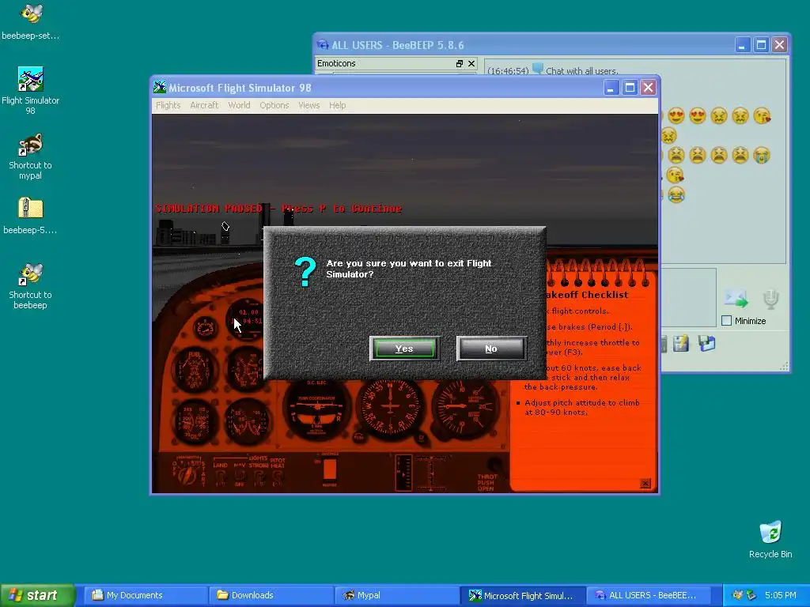Screen dimensions: 810x607
Task: Switch to Downloads taskbar button
Action: [271, 595]
